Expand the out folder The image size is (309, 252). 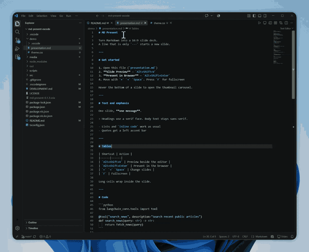(x=28, y=66)
